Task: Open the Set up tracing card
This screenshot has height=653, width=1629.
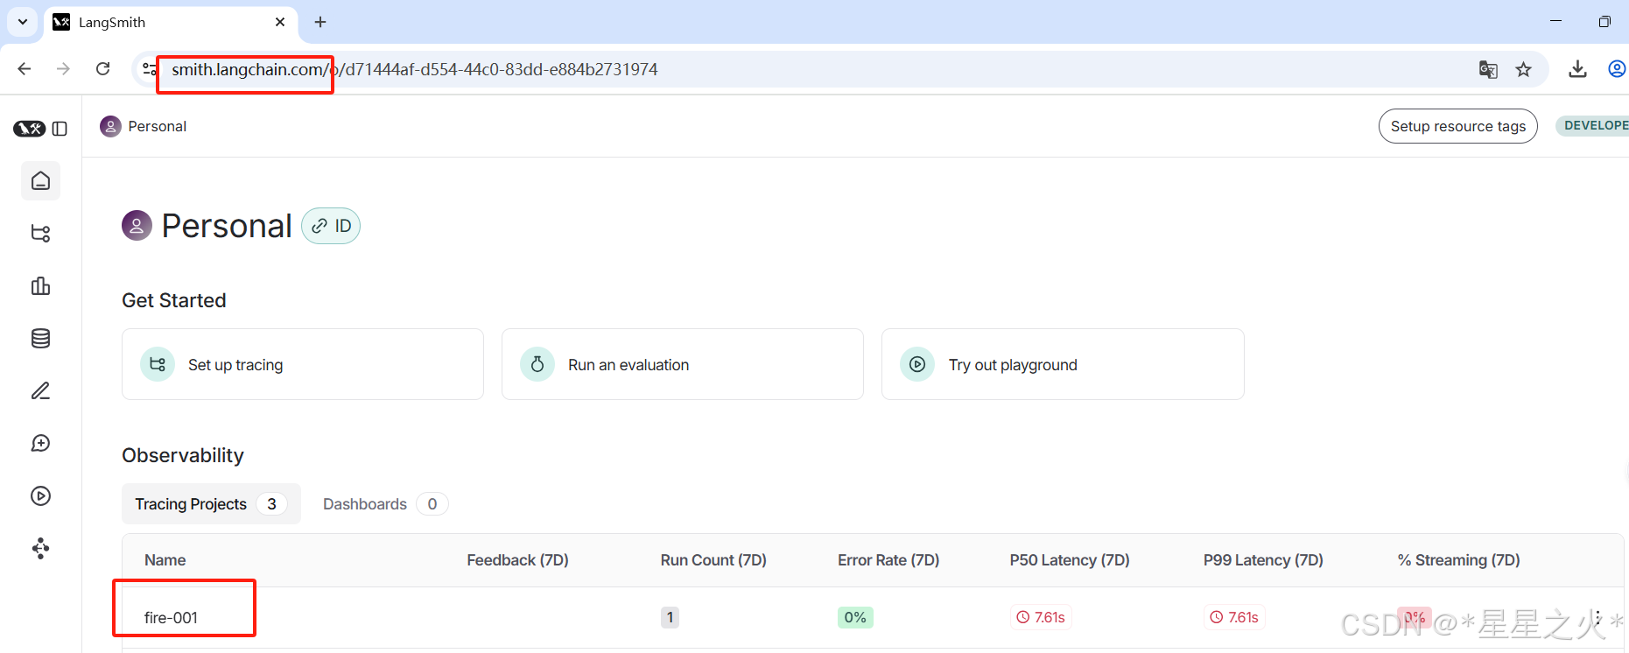Action: click(303, 364)
